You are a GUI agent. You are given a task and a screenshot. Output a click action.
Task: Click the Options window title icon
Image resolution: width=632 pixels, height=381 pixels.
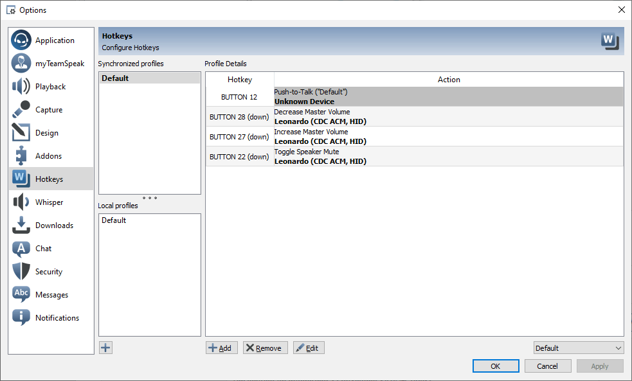pos(11,10)
